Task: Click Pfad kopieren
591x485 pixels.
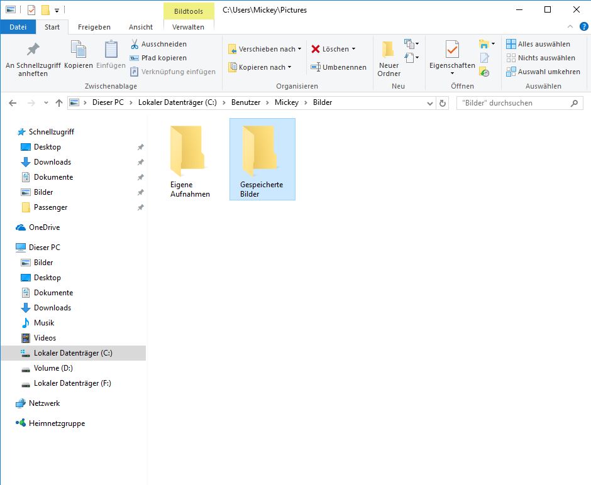Action: tap(158, 58)
